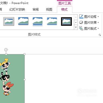The height and width of the screenshot is (103, 103).
Task: Click the Picture Effects icon
Action: [81, 22]
